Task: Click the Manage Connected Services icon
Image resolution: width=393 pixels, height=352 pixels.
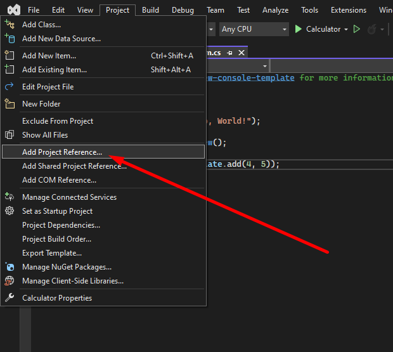Action: (x=10, y=197)
